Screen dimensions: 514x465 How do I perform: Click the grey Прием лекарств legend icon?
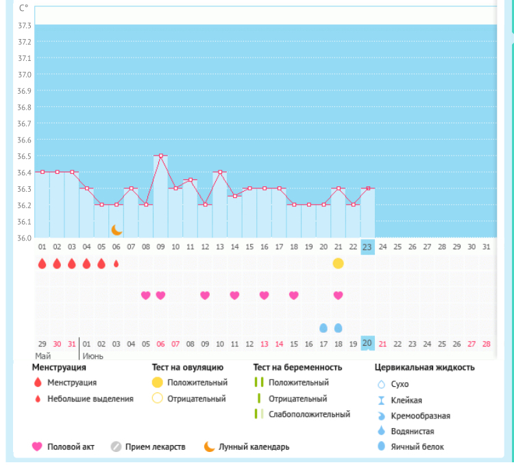tap(116, 447)
